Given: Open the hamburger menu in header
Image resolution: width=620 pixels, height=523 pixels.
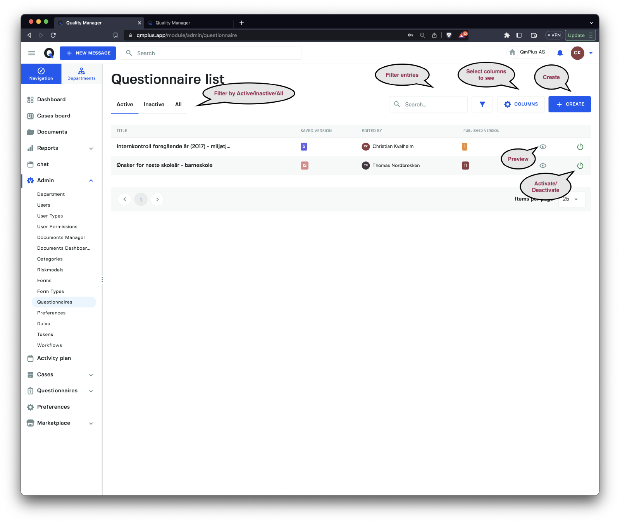Looking at the screenshot, I should tap(32, 53).
